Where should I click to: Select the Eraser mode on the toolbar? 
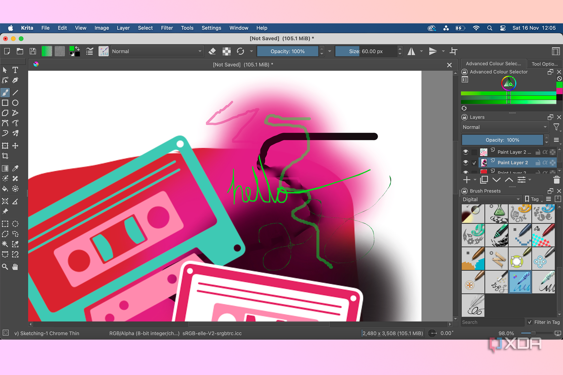tap(212, 51)
